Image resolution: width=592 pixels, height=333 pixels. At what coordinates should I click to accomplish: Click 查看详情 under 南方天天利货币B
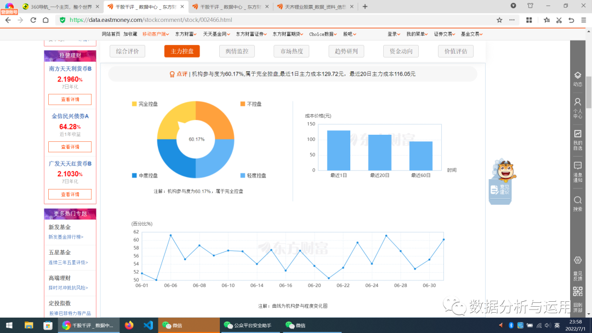pos(70,100)
